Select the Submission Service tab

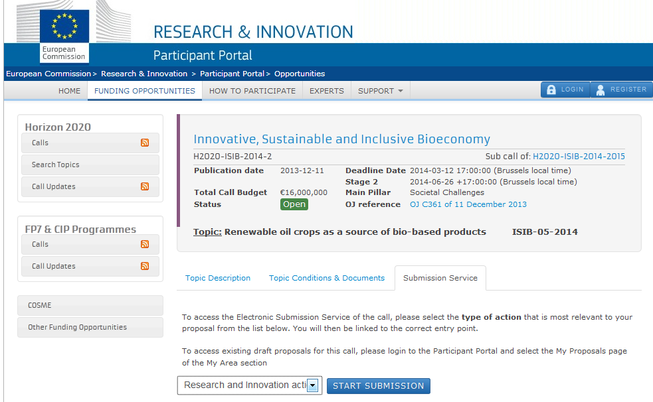(x=440, y=278)
